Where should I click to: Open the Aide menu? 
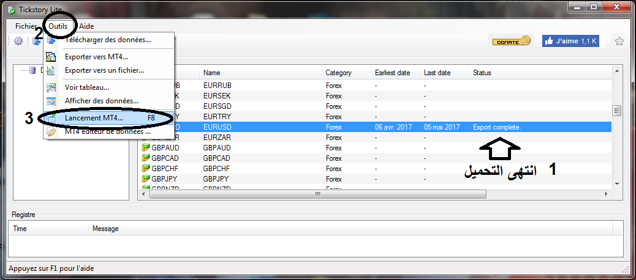coord(87,26)
